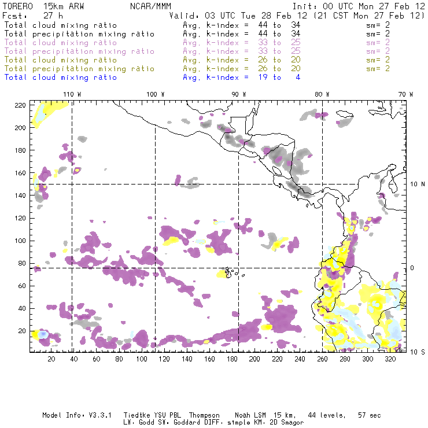
Task: Select the 'Fcst: 27 h' forecast label
Action: (33, 16)
